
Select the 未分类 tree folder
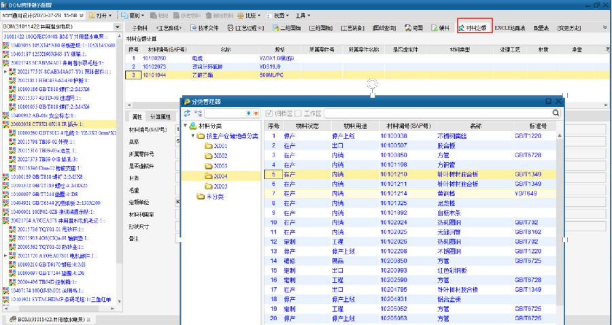click(214, 195)
